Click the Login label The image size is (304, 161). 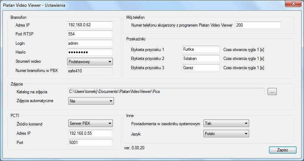coord(20,43)
